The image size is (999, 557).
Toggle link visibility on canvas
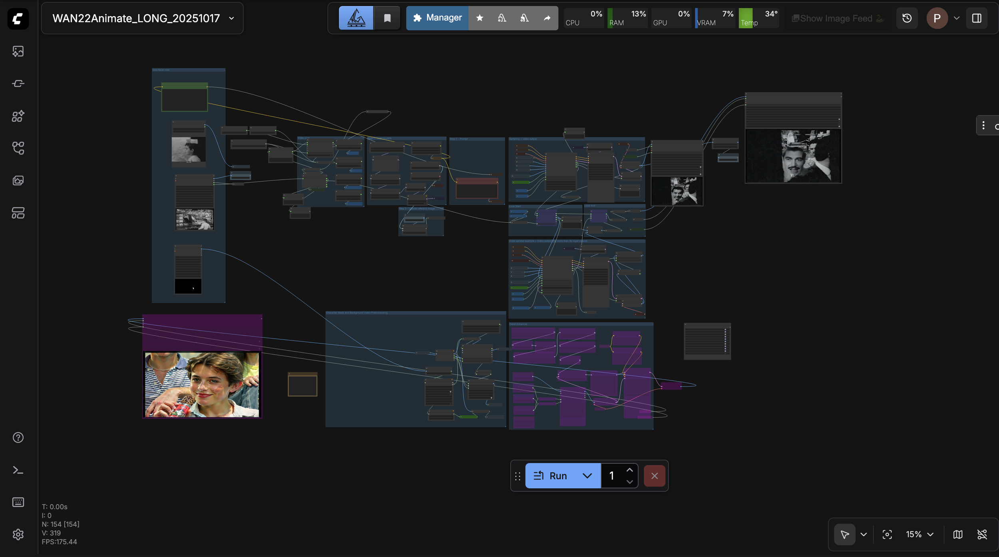point(982,535)
